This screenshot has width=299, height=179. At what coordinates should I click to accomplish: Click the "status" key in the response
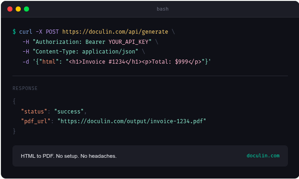tap(34, 112)
